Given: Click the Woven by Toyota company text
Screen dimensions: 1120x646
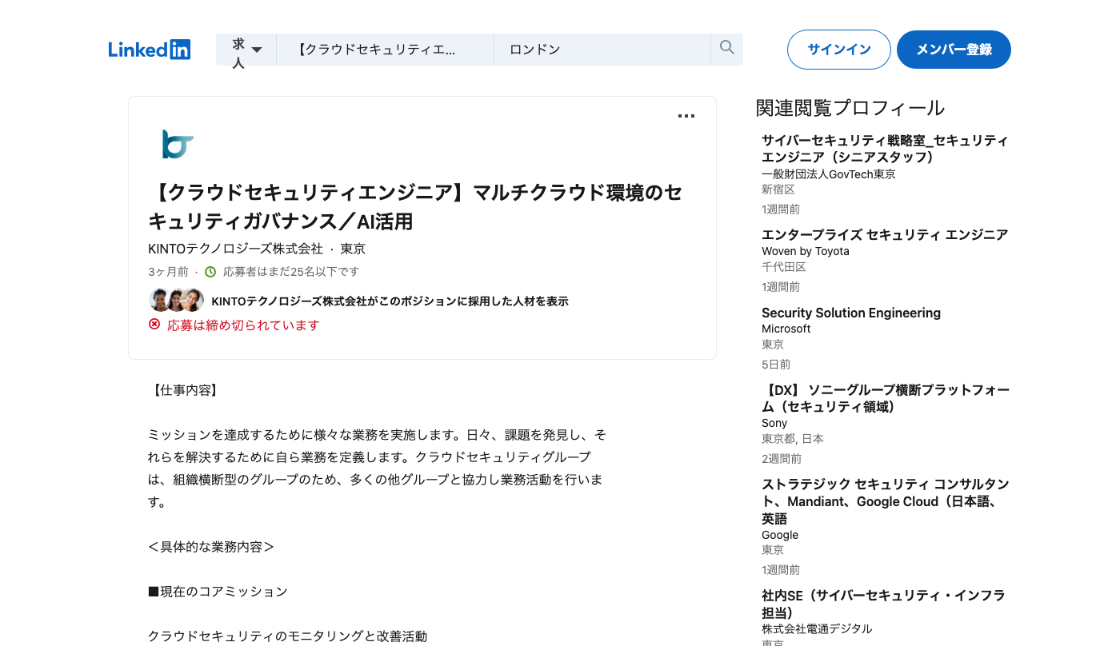Looking at the screenshot, I should click(x=806, y=251).
